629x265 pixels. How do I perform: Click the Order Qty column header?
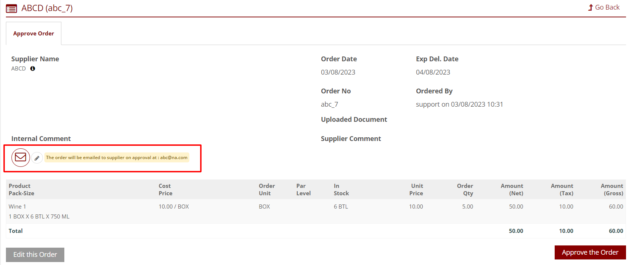pos(465,190)
